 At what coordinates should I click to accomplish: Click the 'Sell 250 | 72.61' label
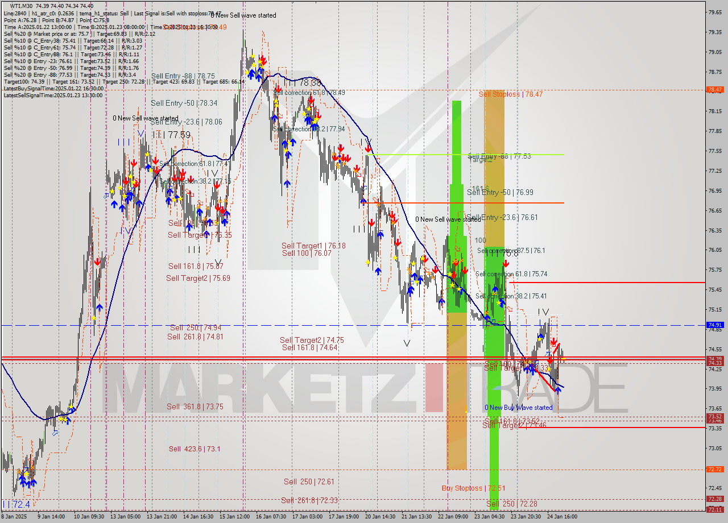309,482
